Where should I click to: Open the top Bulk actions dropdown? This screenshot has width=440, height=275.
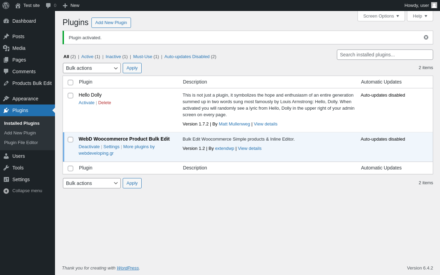(92, 68)
